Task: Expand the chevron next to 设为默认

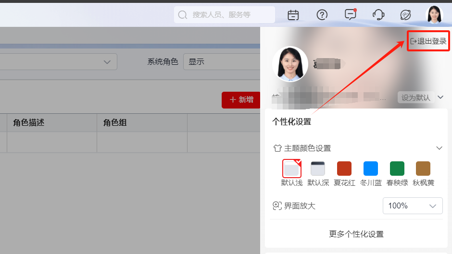Action: [440, 97]
